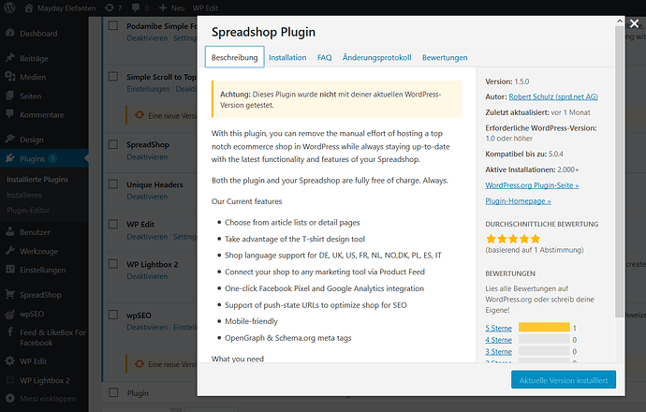Open Dashboard in the sidebar
The width and height of the screenshot is (646, 412).
(x=38, y=34)
